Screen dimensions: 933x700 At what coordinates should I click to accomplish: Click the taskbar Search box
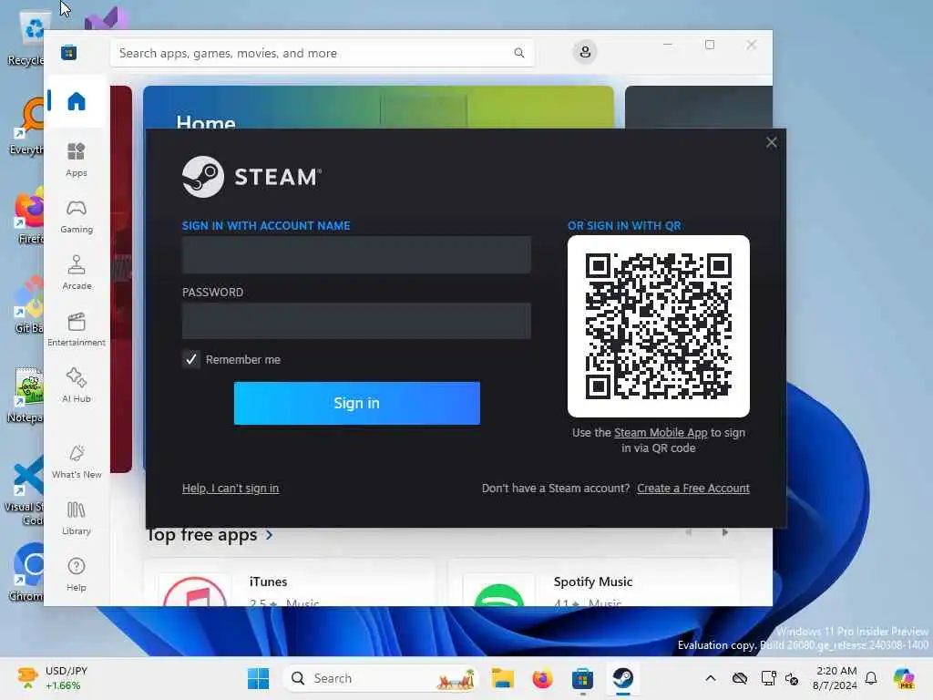coord(381,678)
